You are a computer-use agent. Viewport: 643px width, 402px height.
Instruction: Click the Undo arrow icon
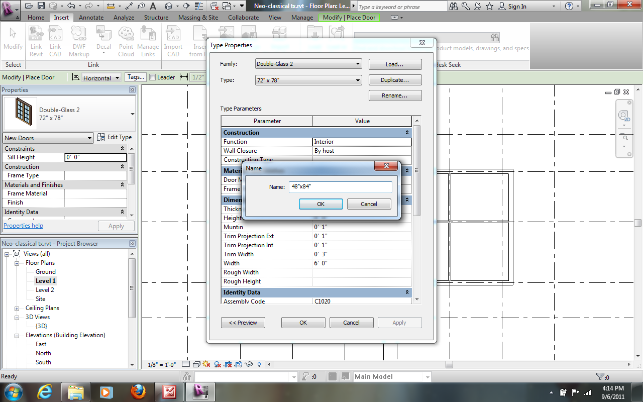[x=71, y=6]
